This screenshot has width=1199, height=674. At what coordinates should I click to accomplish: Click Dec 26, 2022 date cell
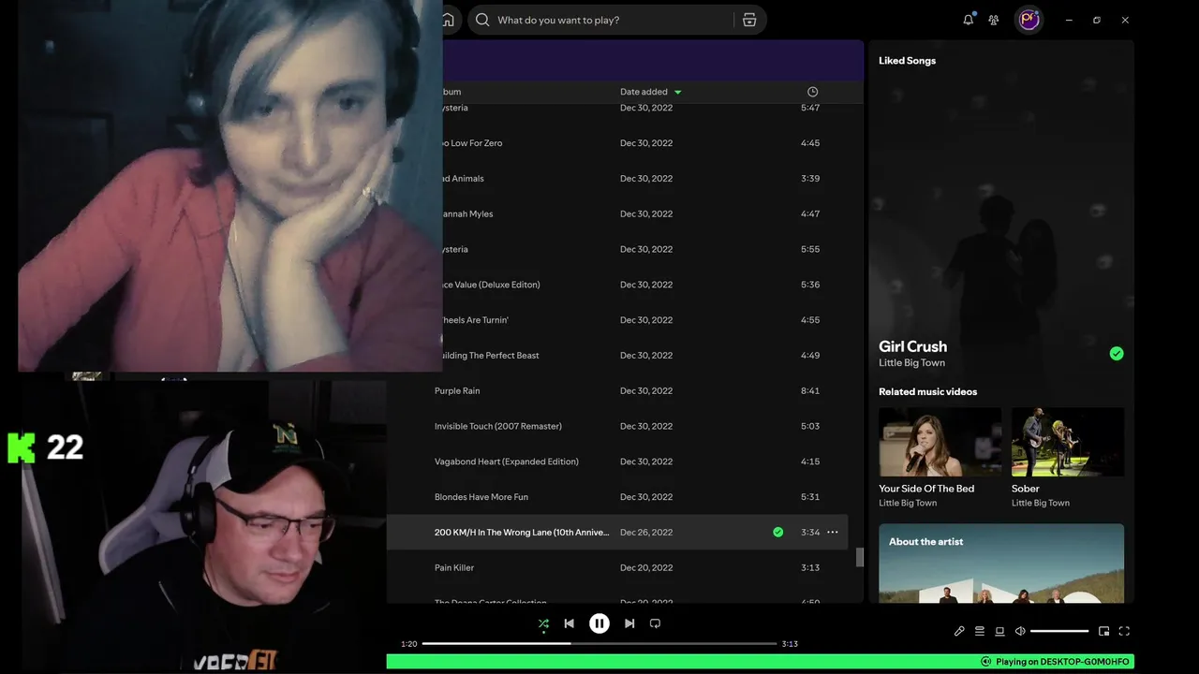coord(646,532)
